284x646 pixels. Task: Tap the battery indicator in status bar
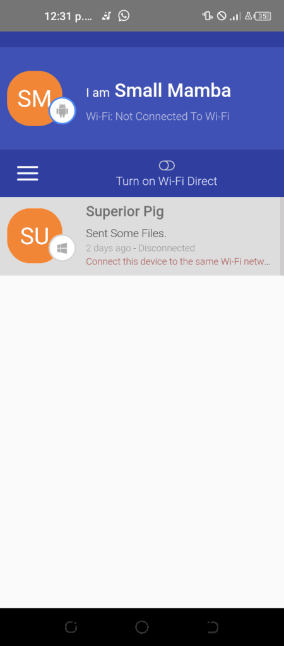[263, 16]
